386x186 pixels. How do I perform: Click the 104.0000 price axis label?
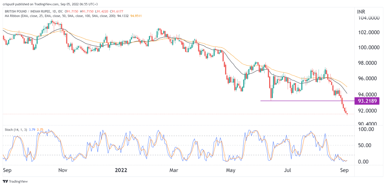point(369,18)
